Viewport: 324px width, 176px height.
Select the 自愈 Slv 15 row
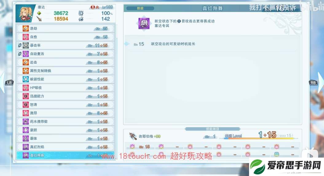[65, 37]
